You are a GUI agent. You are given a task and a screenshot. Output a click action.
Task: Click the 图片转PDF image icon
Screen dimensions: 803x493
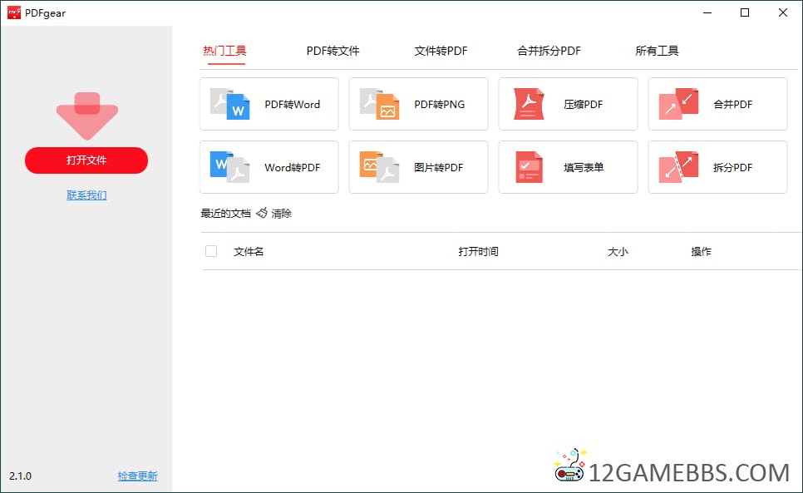pyautogui.click(x=380, y=167)
